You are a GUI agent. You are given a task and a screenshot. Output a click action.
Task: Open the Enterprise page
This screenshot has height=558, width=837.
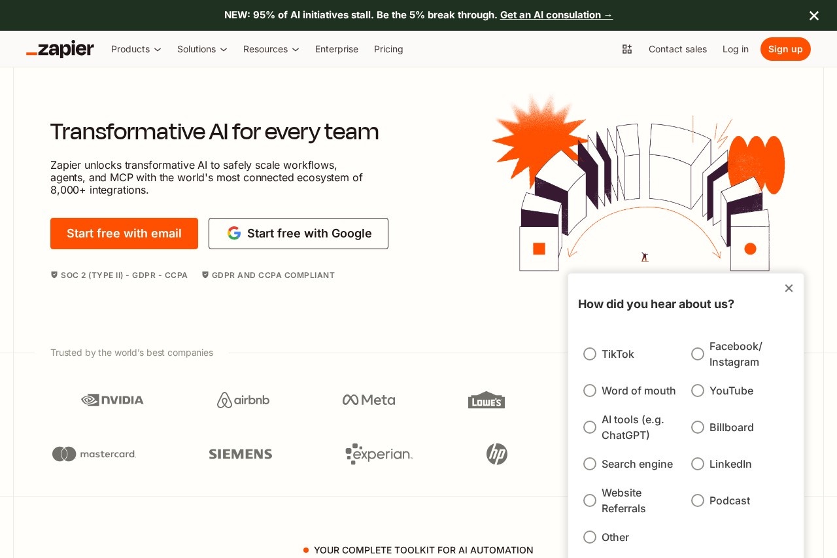(x=337, y=49)
